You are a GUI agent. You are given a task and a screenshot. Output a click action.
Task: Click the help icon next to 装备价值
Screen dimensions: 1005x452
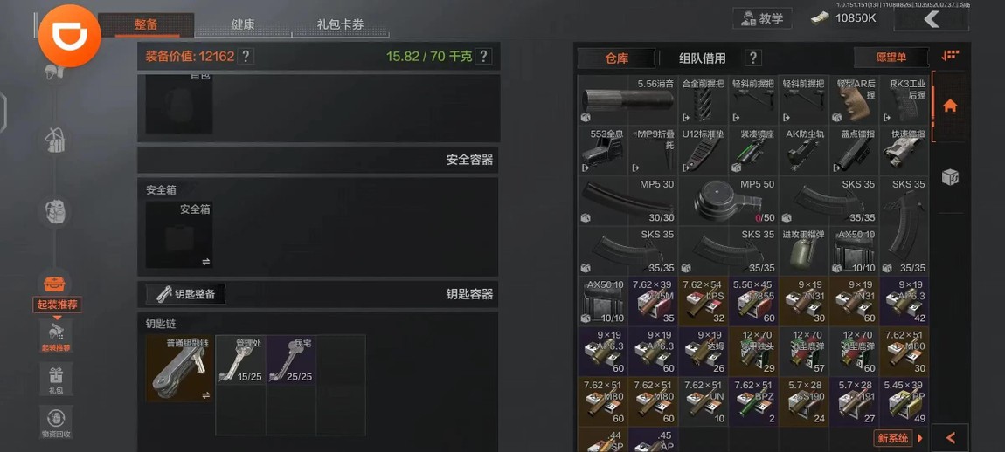click(x=246, y=57)
